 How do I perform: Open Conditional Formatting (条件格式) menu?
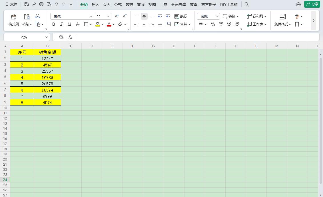(x=282, y=20)
